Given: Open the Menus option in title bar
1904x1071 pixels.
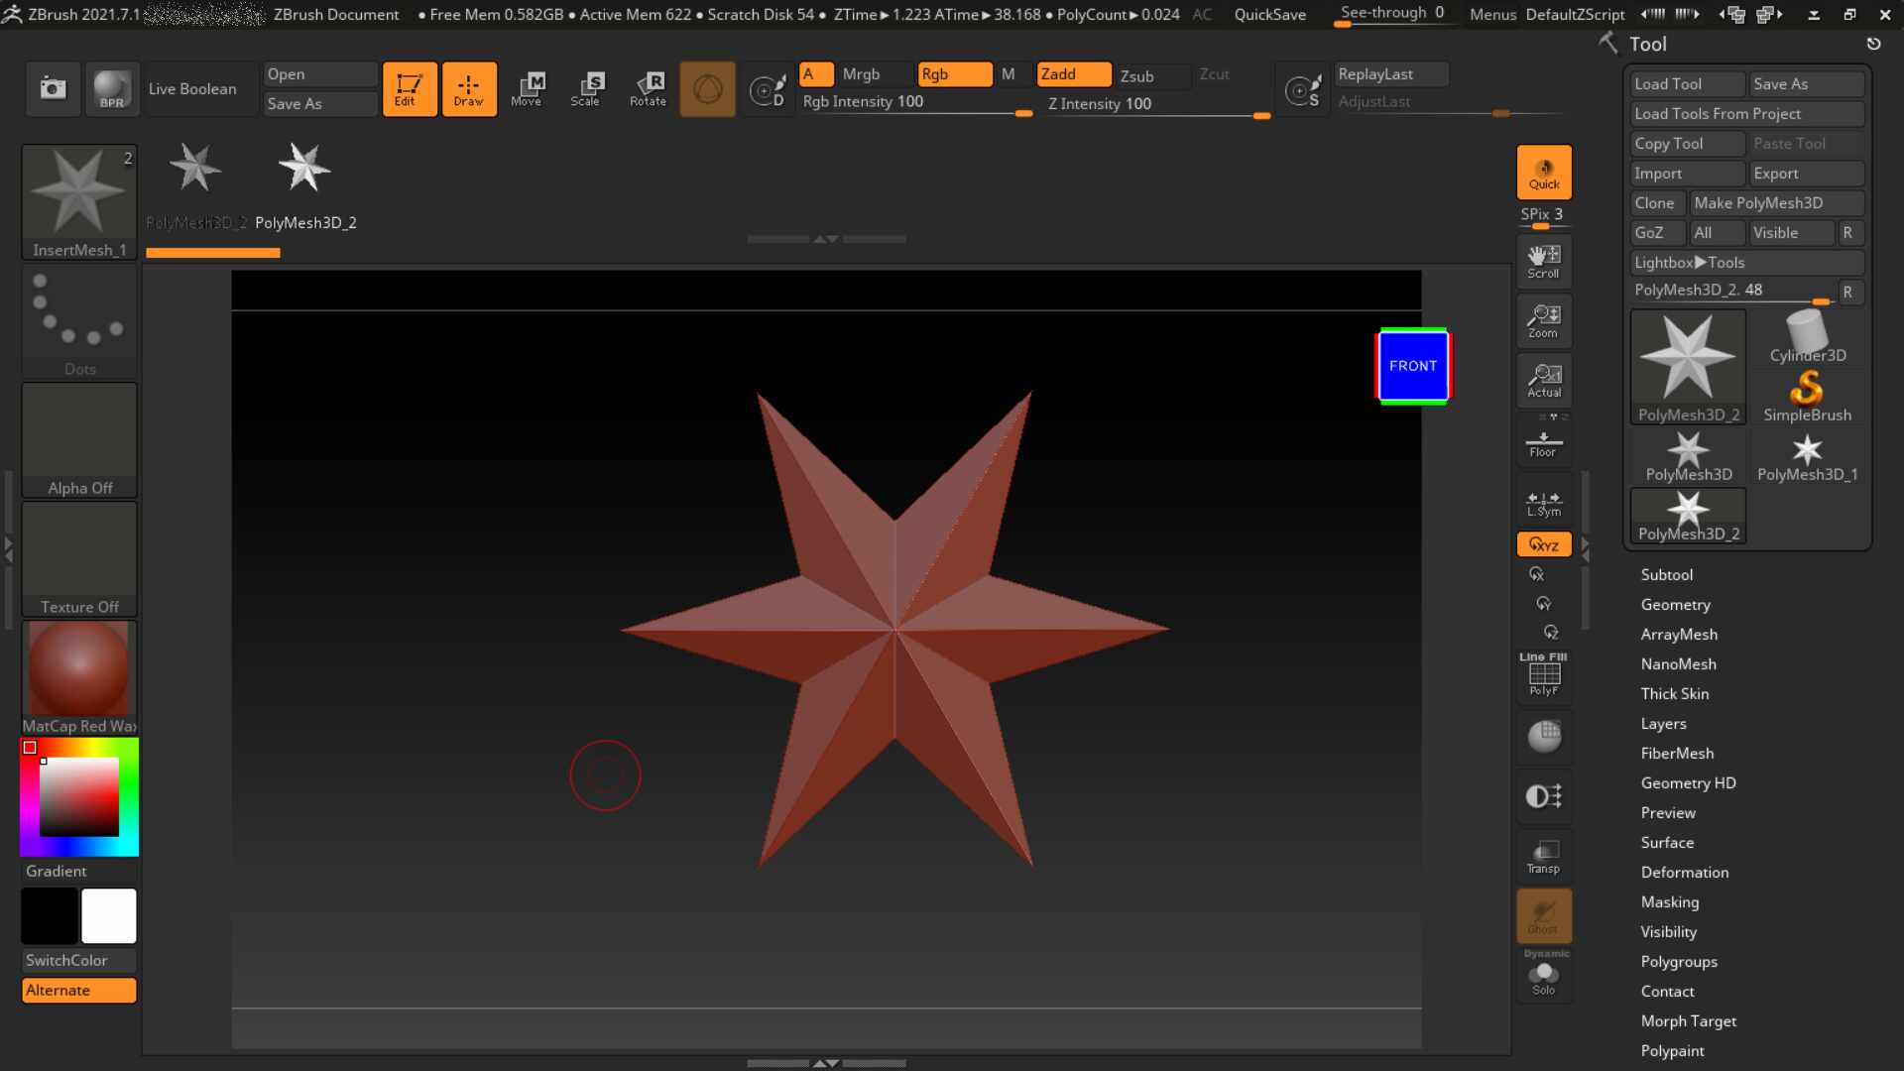Looking at the screenshot, I should 1492,14.
